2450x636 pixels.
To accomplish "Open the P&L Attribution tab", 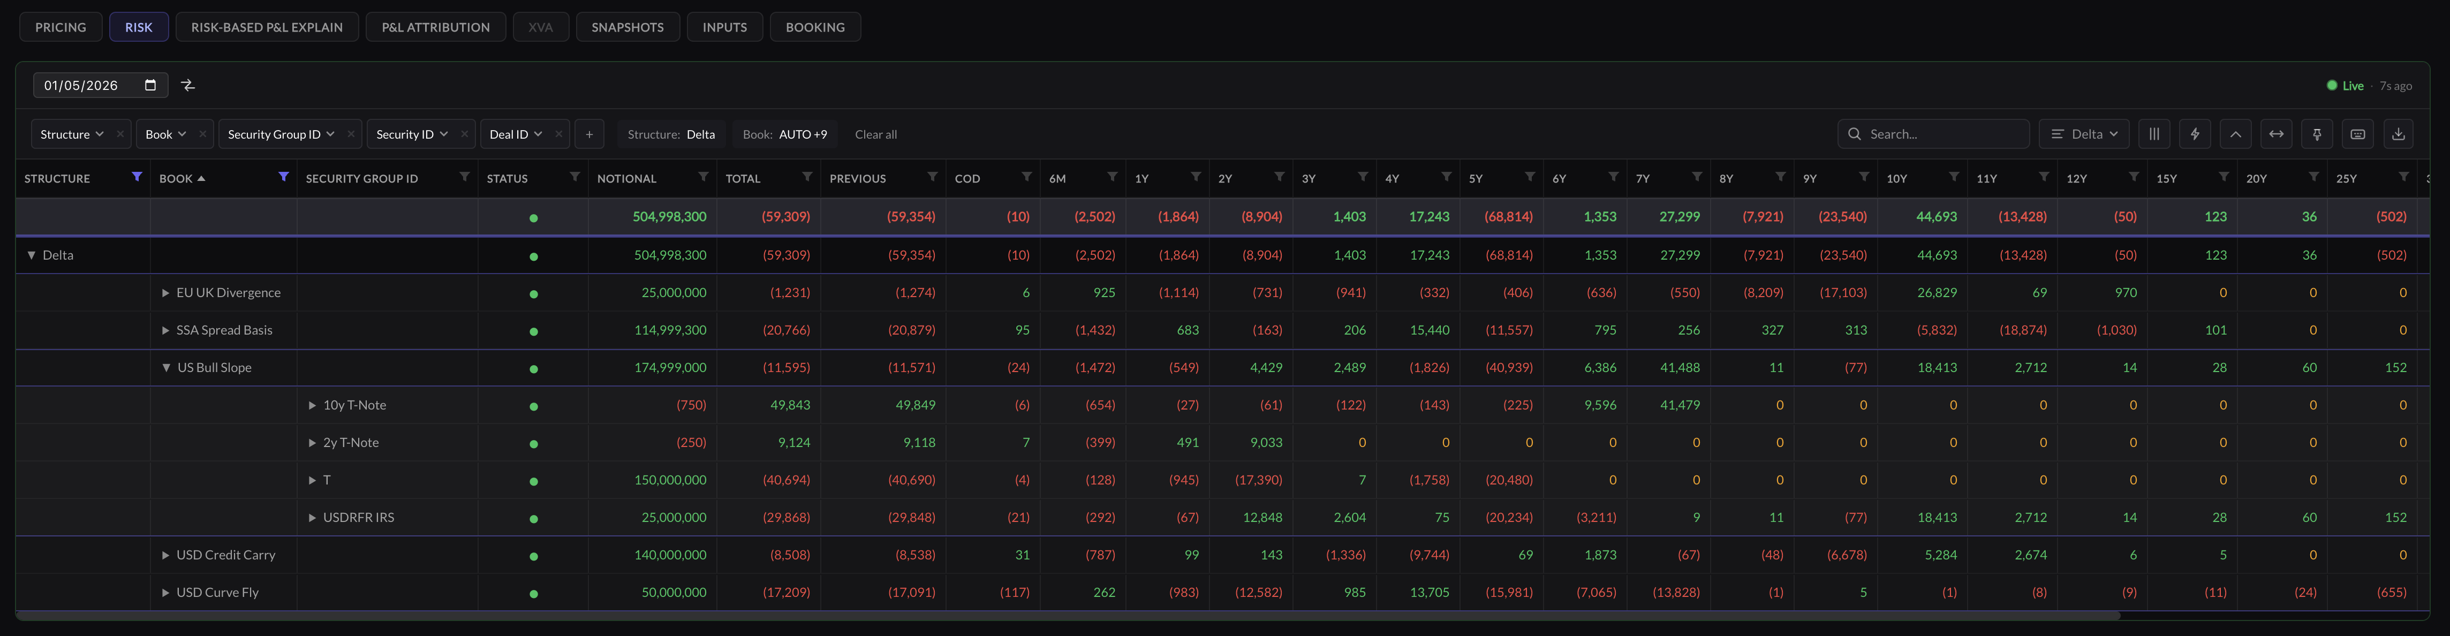I will (436, 27).
